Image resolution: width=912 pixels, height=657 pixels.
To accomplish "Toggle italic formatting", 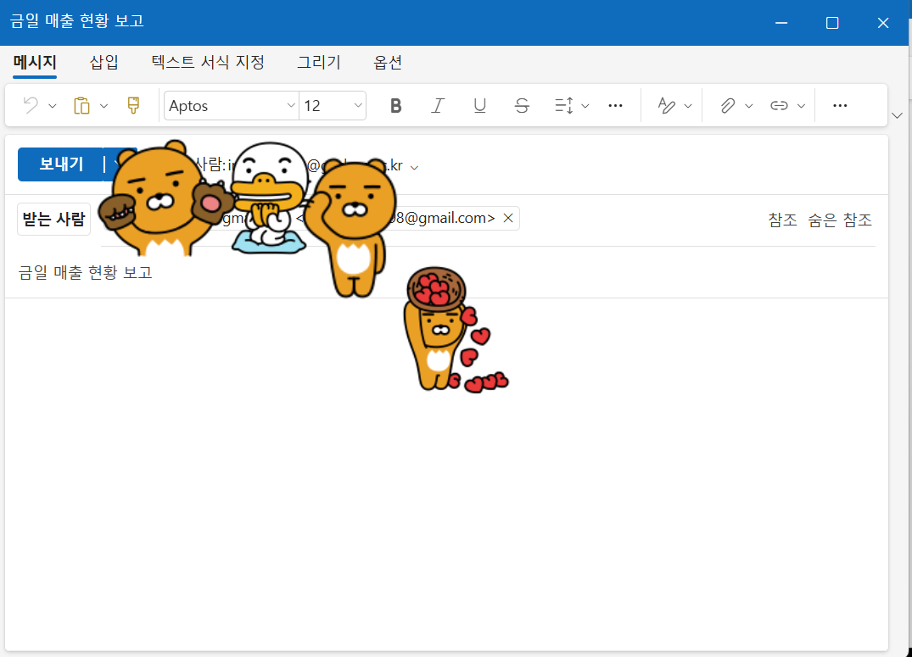I will tap(438, 105).
